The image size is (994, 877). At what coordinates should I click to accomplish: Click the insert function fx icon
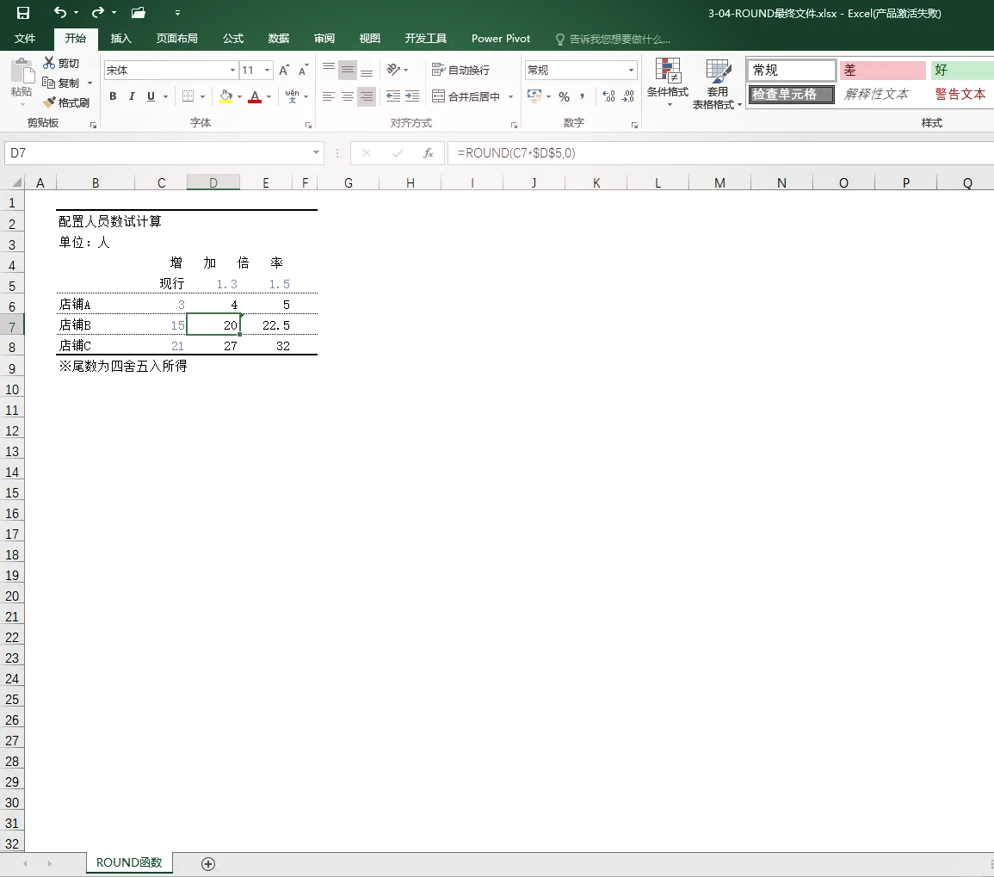coord(429,153)
